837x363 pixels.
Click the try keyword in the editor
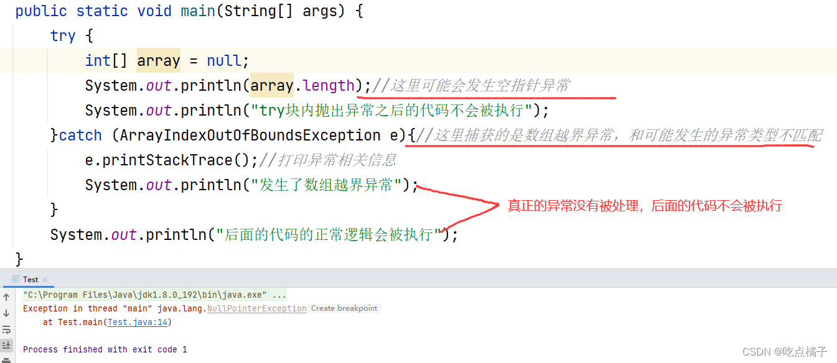(62, 35)
